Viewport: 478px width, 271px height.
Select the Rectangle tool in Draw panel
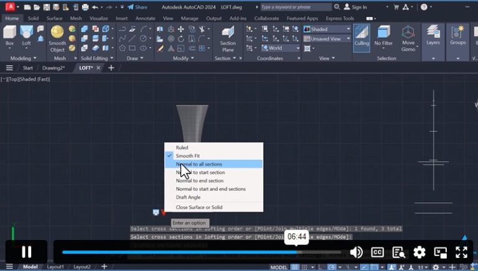pyautogui.click(x=132, y=48)
